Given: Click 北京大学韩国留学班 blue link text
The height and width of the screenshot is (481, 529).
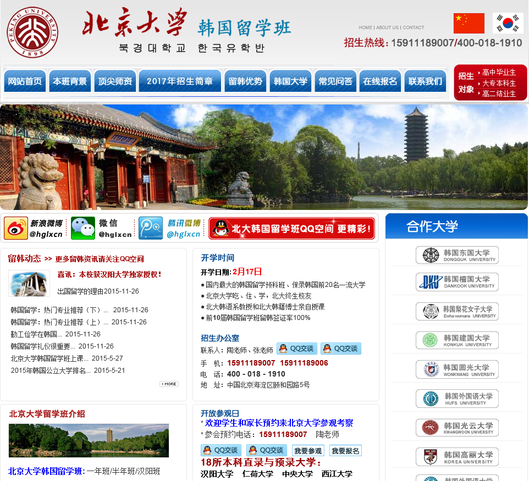Looking at the screenshot, I should 46,471.
